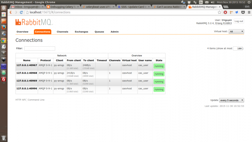Image resolution: width=252 pixels, height=142 pixels.
Task: Sort by the User name column header
Action: click(145, 60)
